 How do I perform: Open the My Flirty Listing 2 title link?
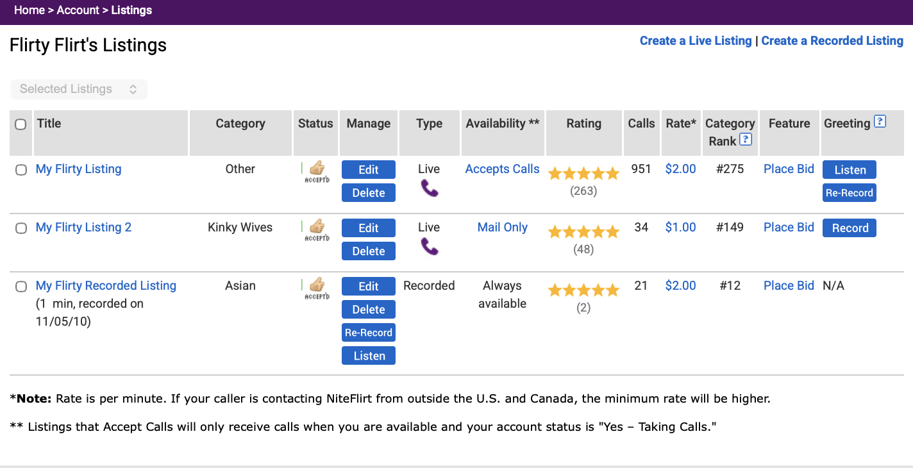click(x=83, y=228)
